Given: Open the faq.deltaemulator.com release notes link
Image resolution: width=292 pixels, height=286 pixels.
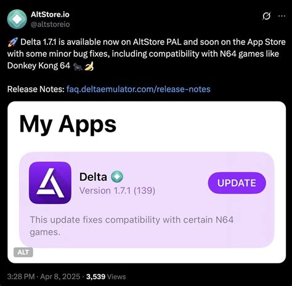Looking at the screenshot, I should [x=139, y=89].
